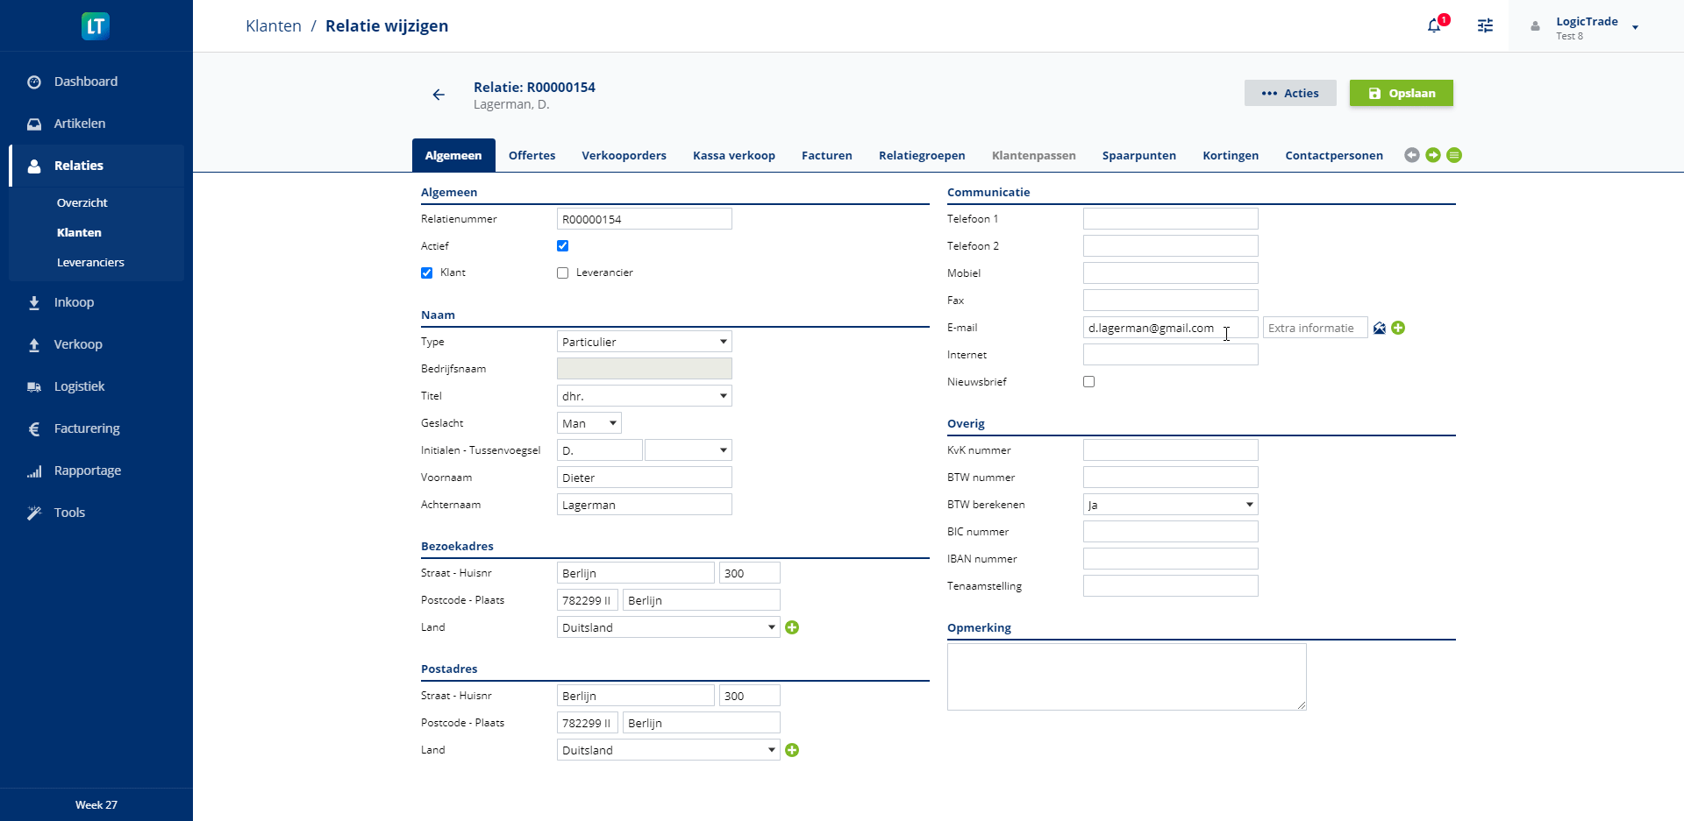Open Leveranciers in the sidebar
This screenshot has width=1684, height=821.
90,262
